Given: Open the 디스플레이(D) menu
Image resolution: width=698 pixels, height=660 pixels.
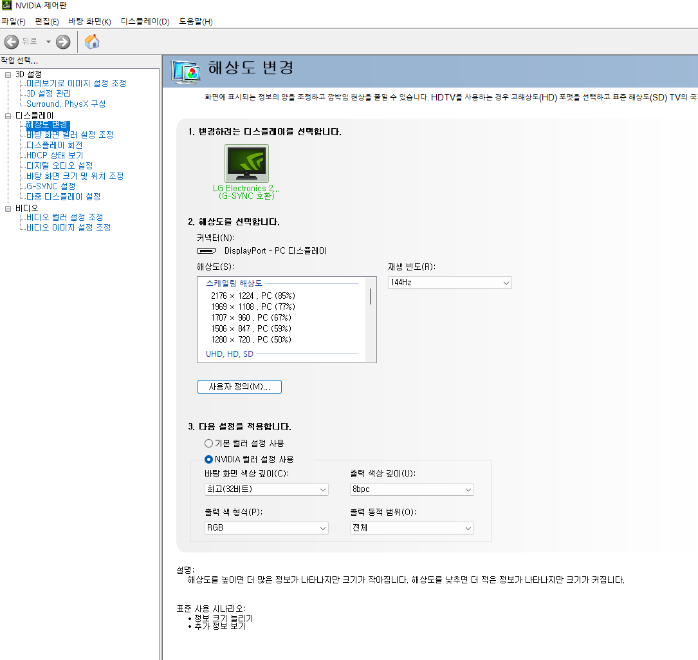Looking at the screenshot, I should pyautogui.click(x=145, y=21).
